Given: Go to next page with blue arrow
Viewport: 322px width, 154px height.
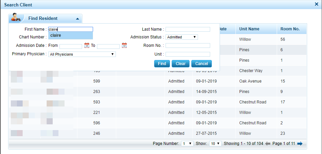Looking at the screenshot, I should pyautogui.click(x=299, y=144).
